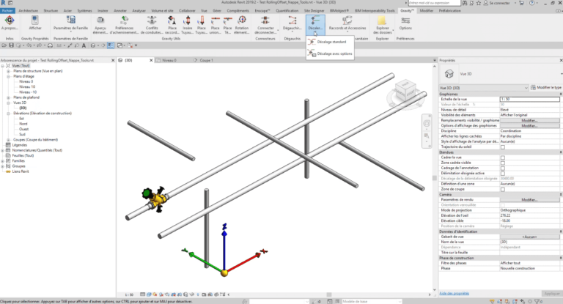Enable the Cadrer la vue checkbox
The height and width of the screenshot is (304, 563).
click(502, 157)
